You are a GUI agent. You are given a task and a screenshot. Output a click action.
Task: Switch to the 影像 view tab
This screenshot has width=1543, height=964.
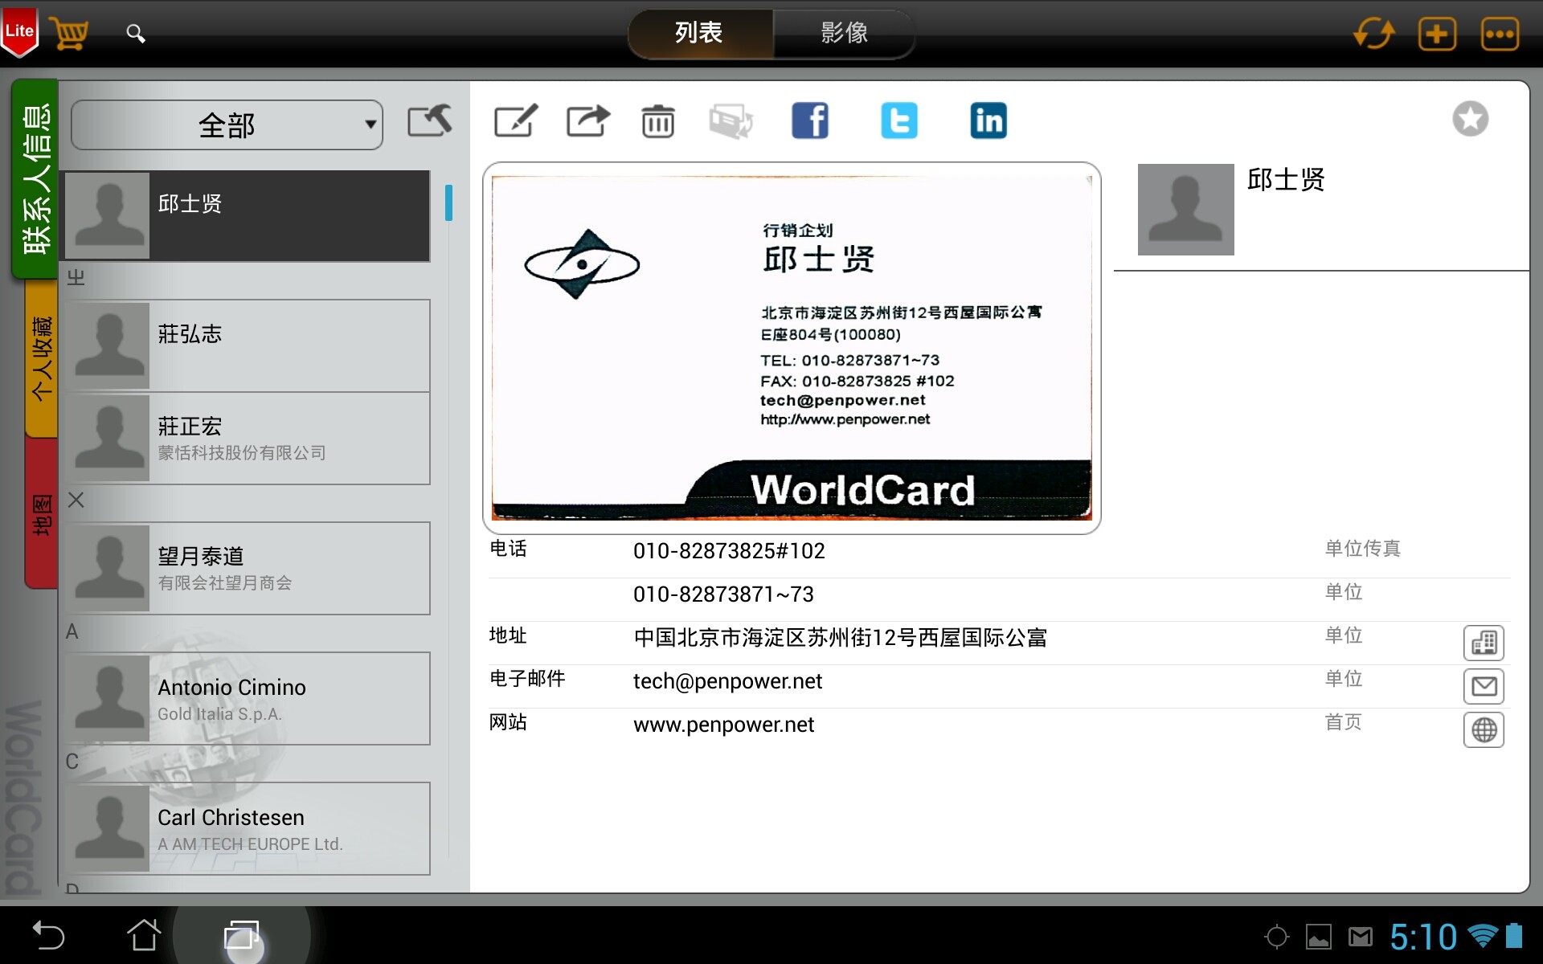pos(844,34)
